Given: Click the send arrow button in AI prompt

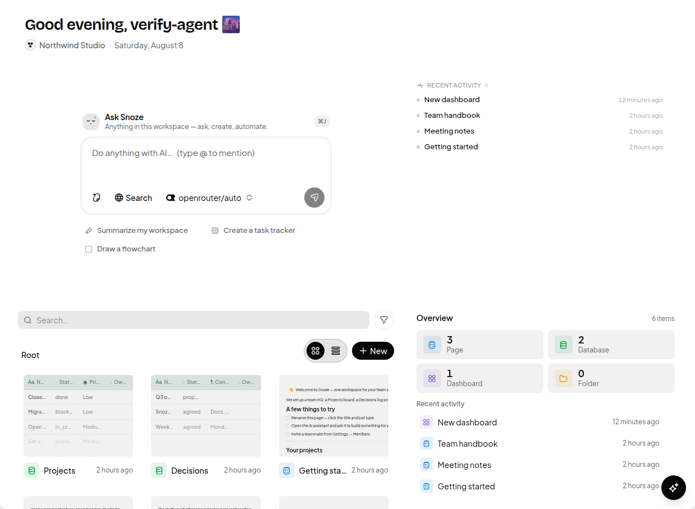Looking at the screenshot, I should pos(314,198).
